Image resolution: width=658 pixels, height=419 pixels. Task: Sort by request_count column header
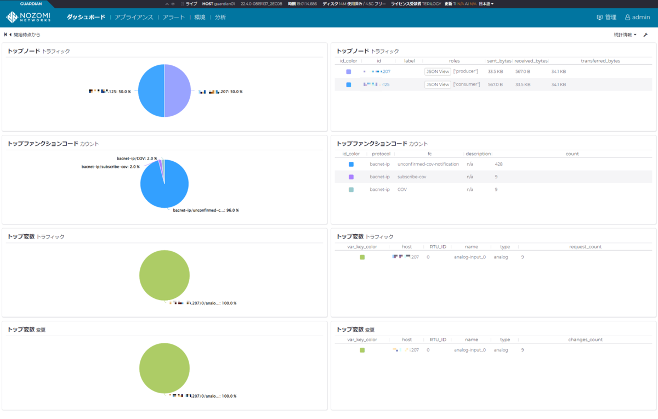coord(586,247)
